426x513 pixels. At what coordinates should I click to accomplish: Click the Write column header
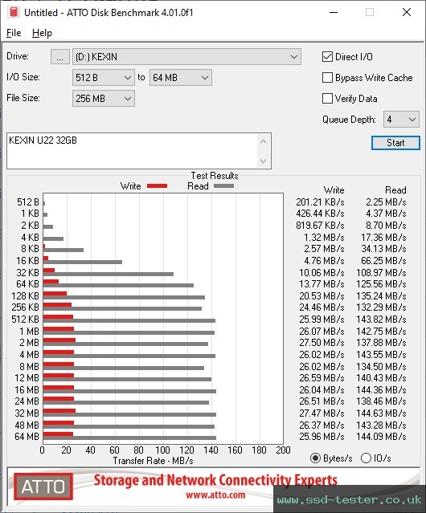[x=334, y=190]
